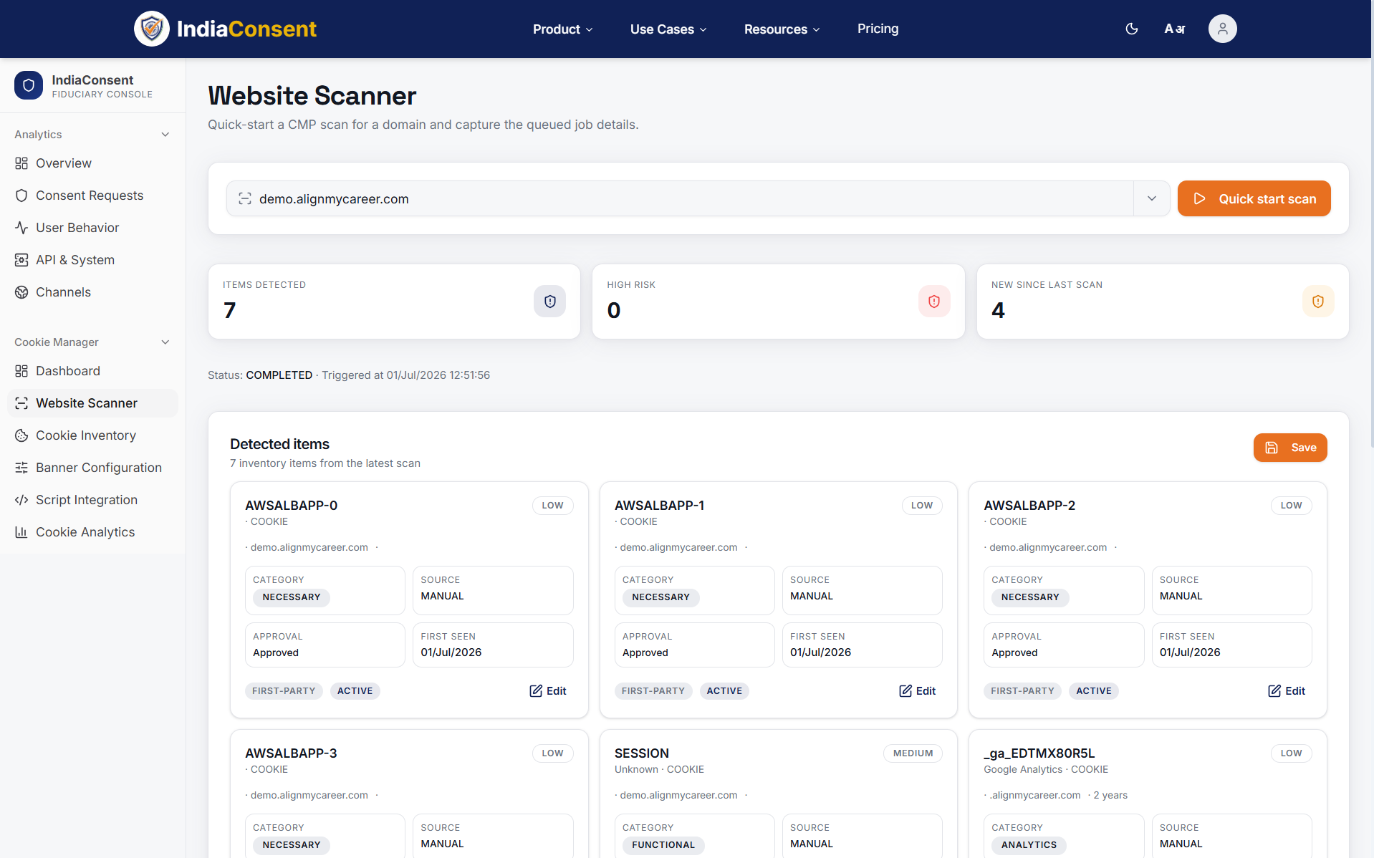Click the FIRST-PARTY tag on AWSALBAPP-0 card

click(x=284, y=691)
